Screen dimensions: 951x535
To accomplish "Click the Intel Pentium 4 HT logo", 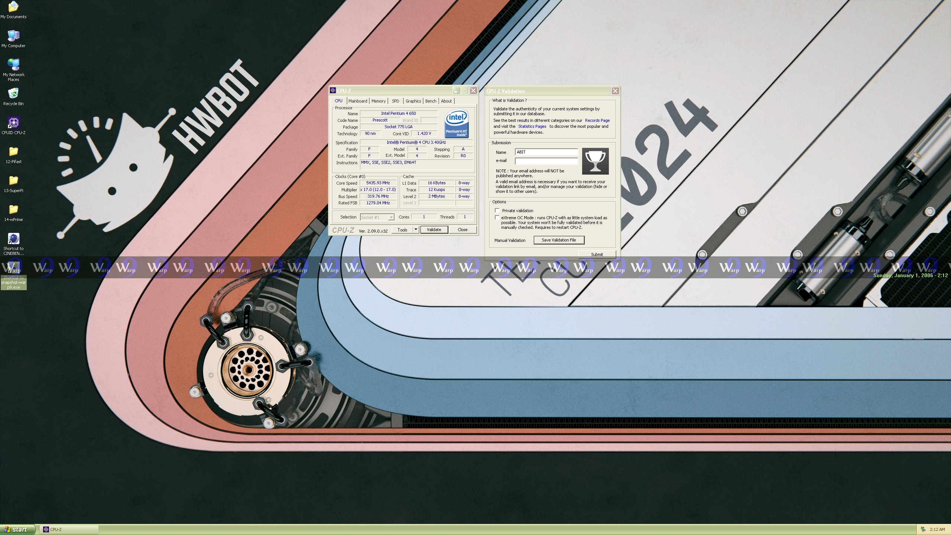I will [457, 124].
